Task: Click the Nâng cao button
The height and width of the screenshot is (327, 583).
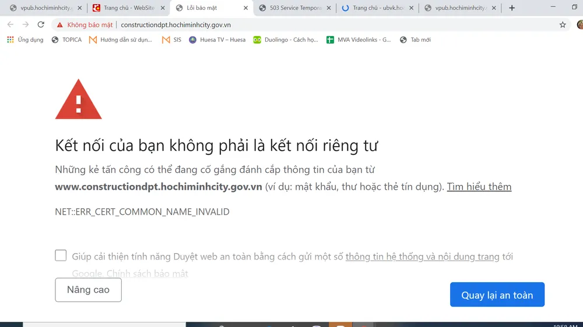Action: point(88,290)
